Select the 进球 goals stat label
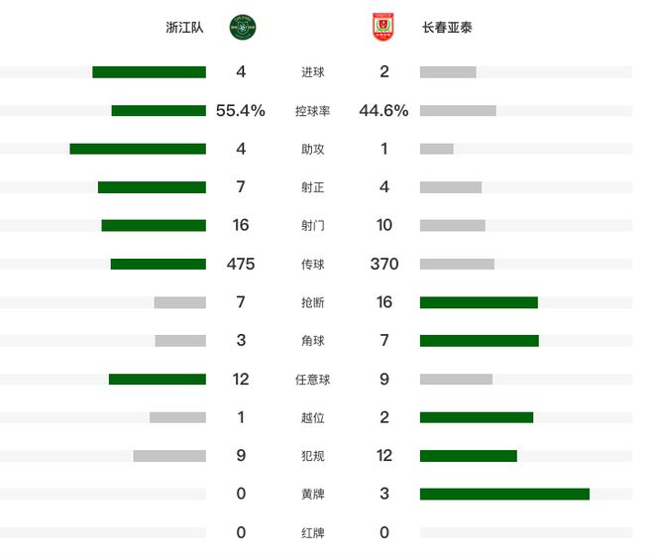The height and width of the screenshot is (559, 654). pos(313,72)
